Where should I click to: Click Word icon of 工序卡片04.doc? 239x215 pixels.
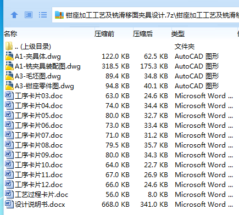click(9, 105)
